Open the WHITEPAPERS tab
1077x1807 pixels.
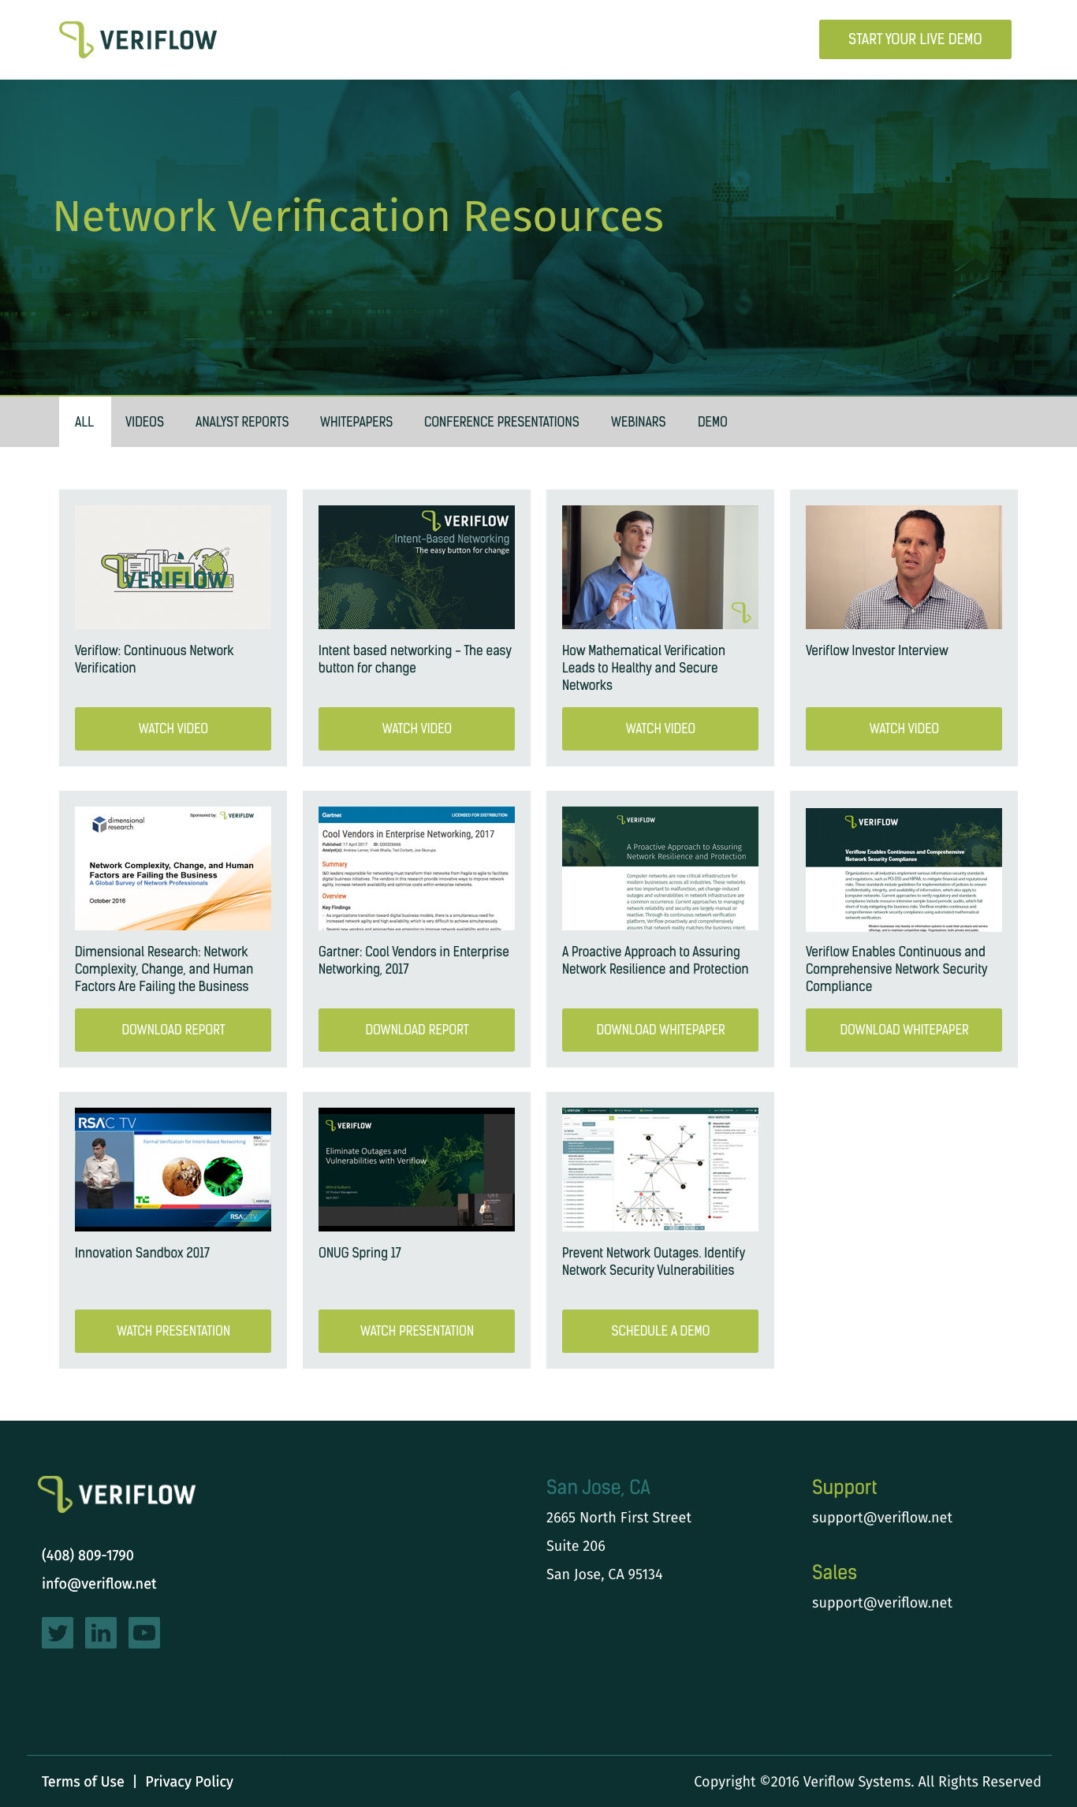[356, 422]
